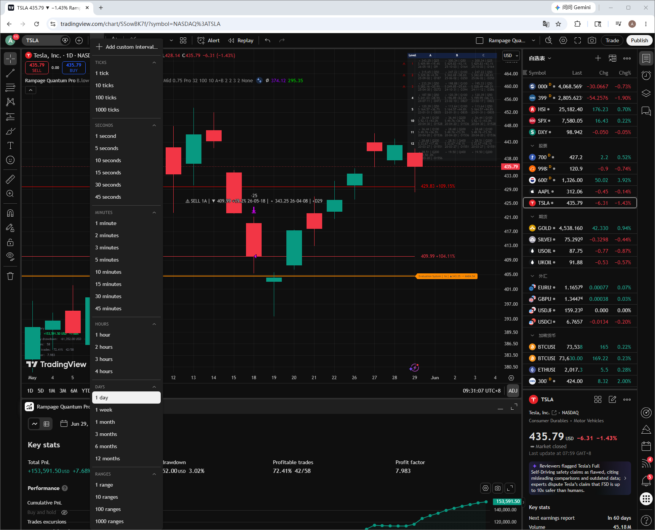Create a price alert

pyautogui.click(x=209, y=40)
